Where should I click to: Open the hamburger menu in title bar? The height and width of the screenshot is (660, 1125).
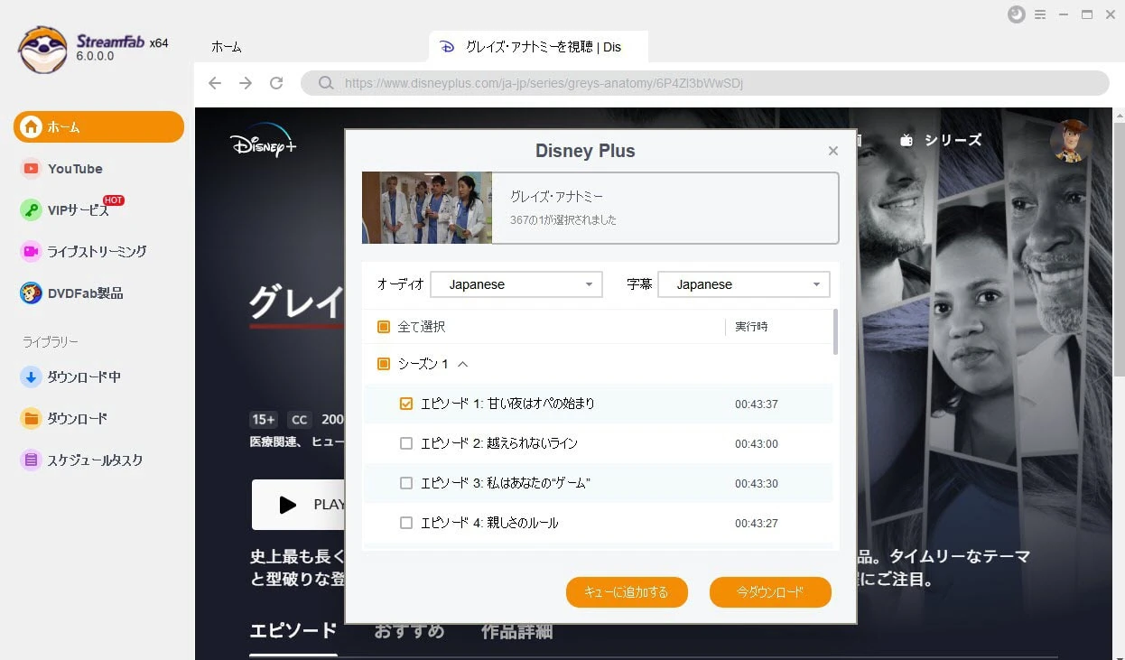coord(1040,14)
